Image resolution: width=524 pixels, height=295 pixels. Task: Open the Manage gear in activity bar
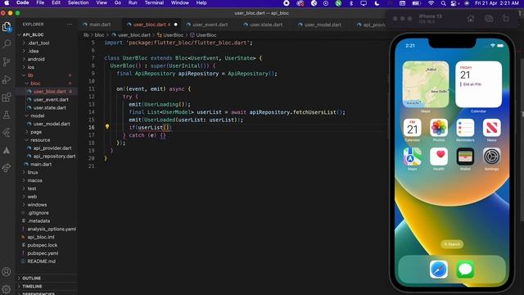[x=7, y=288]
